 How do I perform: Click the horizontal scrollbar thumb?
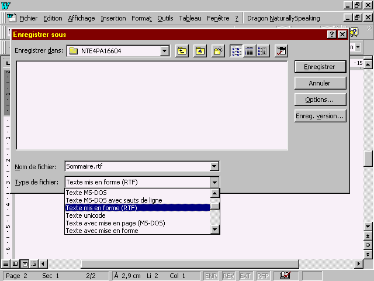tap(190, 264)
